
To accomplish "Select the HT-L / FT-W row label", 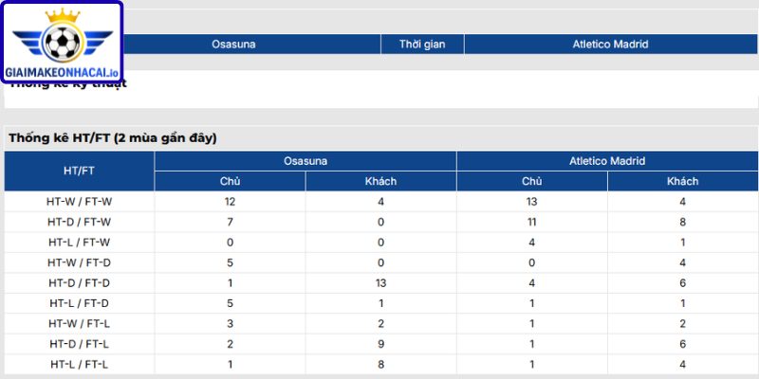I will tap(79, 243).
